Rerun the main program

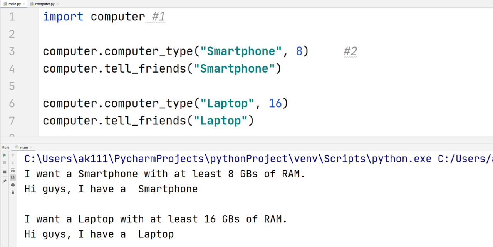[5, 155]
